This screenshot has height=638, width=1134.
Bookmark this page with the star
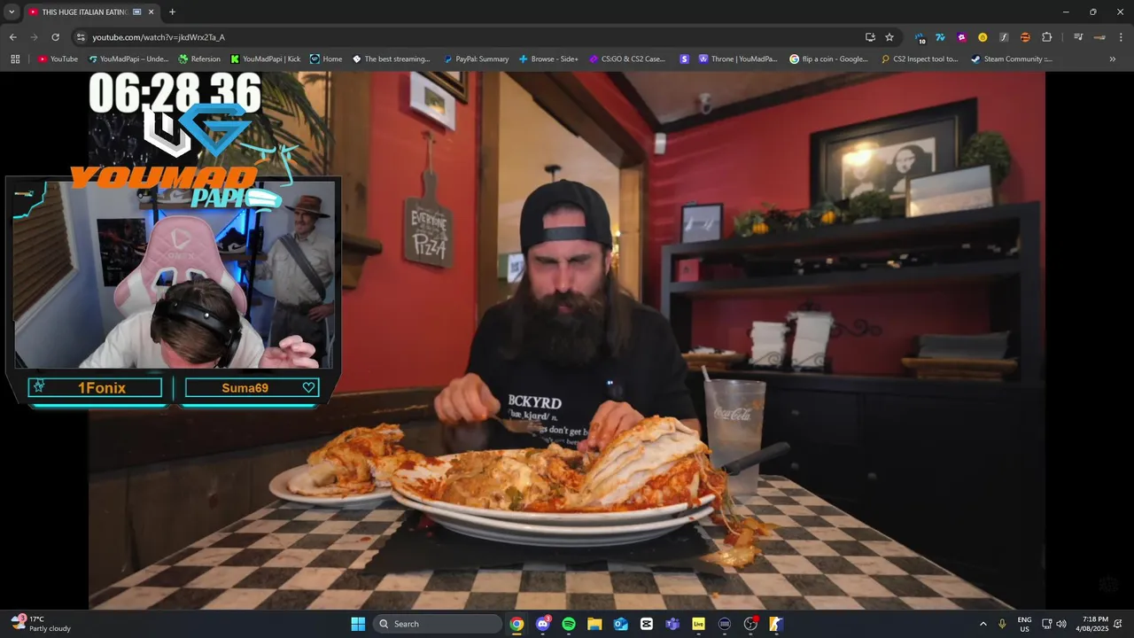pyautogui.click(x=889, y=37)
